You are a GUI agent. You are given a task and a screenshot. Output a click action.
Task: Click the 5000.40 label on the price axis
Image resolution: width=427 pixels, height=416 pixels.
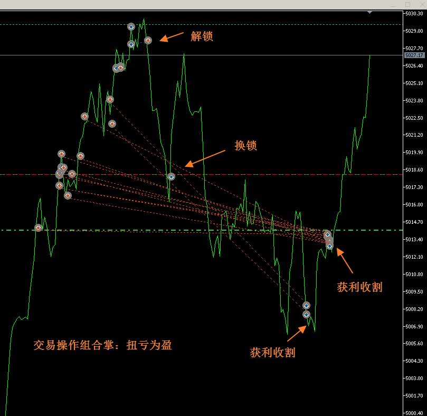point(413,413)
